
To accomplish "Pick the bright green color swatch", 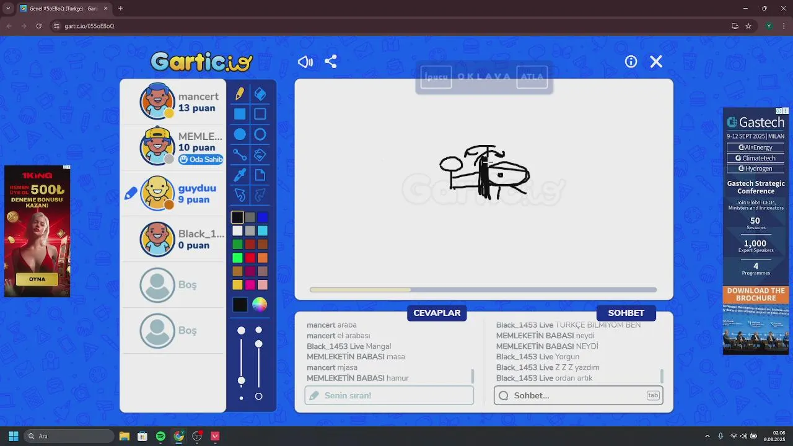I will pos(237,258).
